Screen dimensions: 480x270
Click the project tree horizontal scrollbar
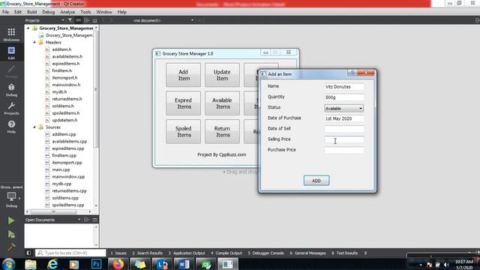coord(53,211)
